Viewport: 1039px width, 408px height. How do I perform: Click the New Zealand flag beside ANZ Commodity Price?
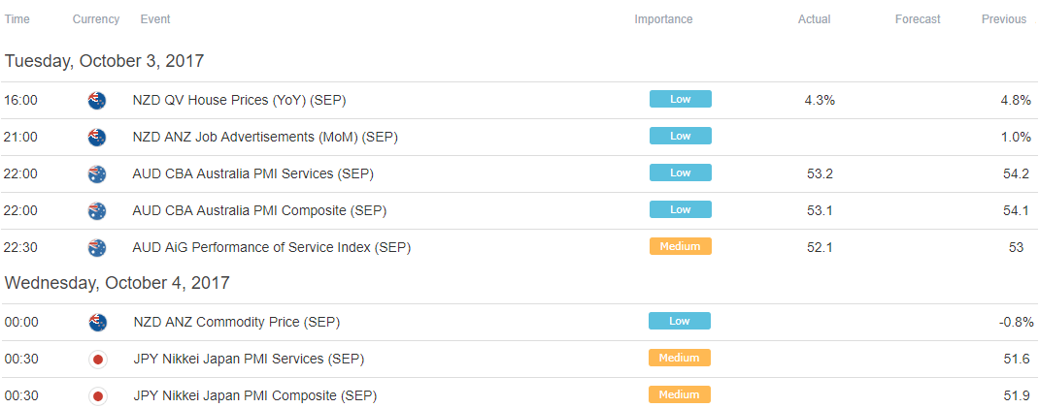click(97, 323)
